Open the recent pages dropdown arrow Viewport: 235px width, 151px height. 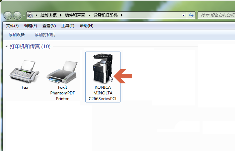[24, 15]
